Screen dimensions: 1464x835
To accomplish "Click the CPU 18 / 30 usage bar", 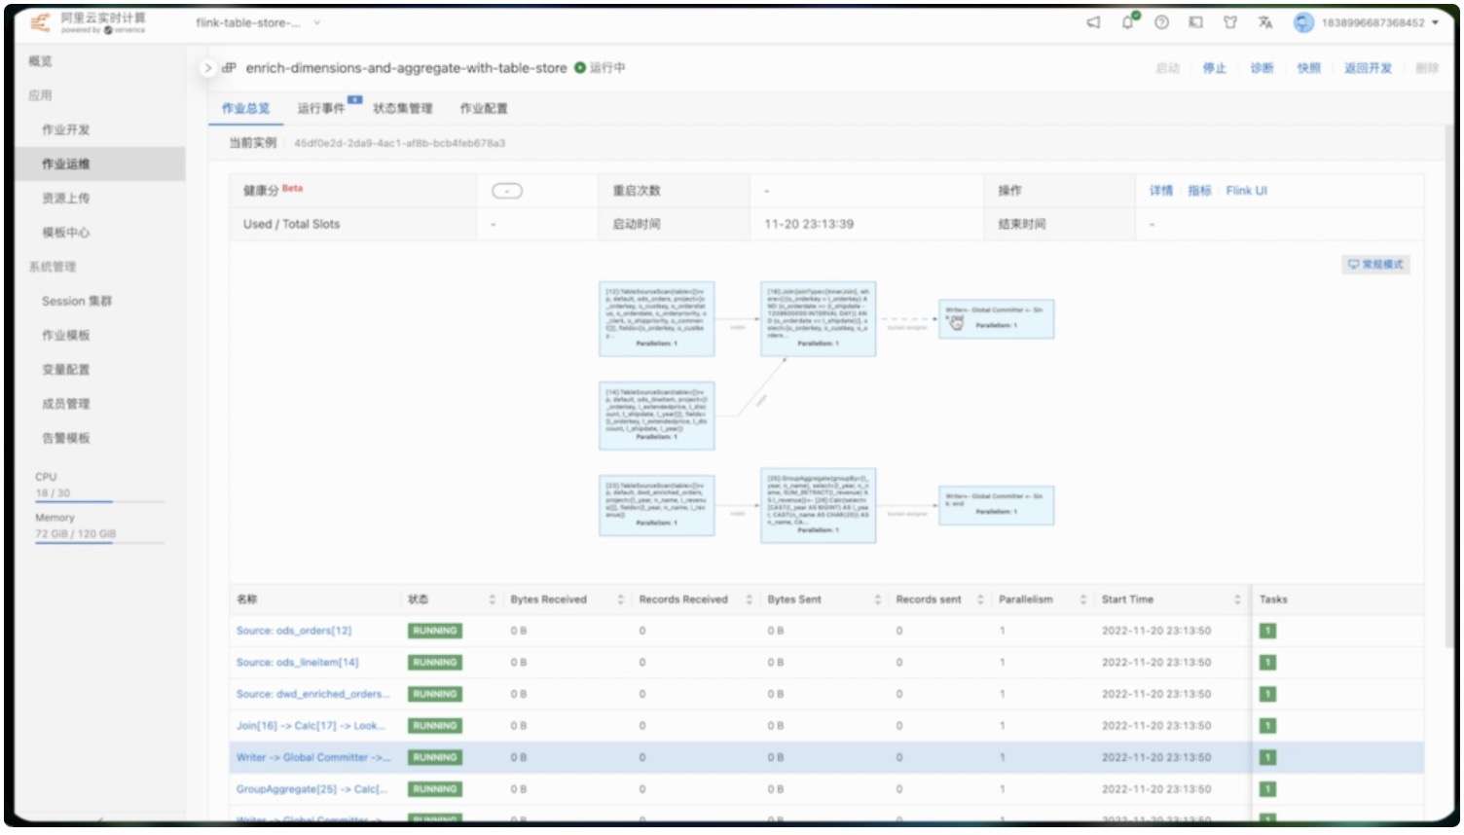I will point(99,501).
